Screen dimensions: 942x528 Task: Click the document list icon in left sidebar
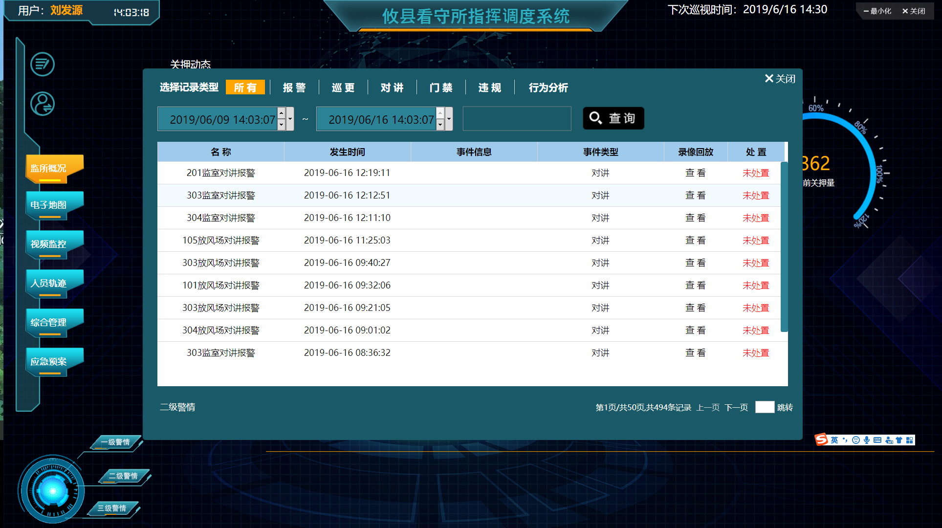pyautogui.click(x=43, y=64)
